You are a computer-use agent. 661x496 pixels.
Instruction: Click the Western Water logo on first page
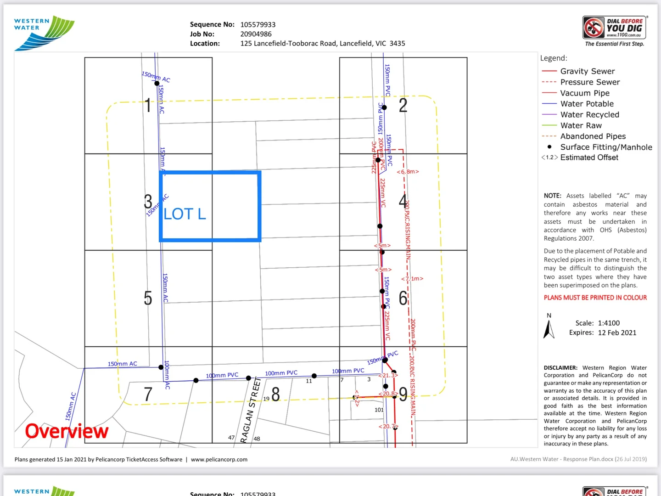[44, 33]
